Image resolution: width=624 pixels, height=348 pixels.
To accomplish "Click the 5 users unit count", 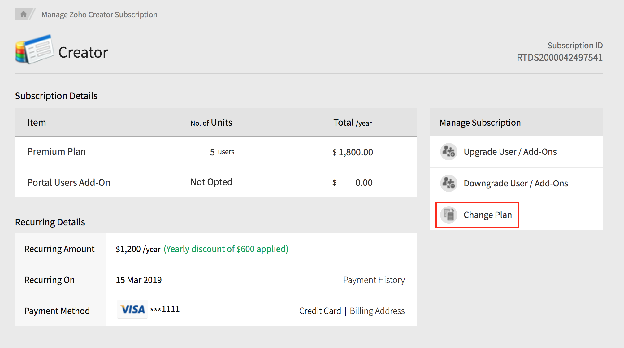I will 222,152.
